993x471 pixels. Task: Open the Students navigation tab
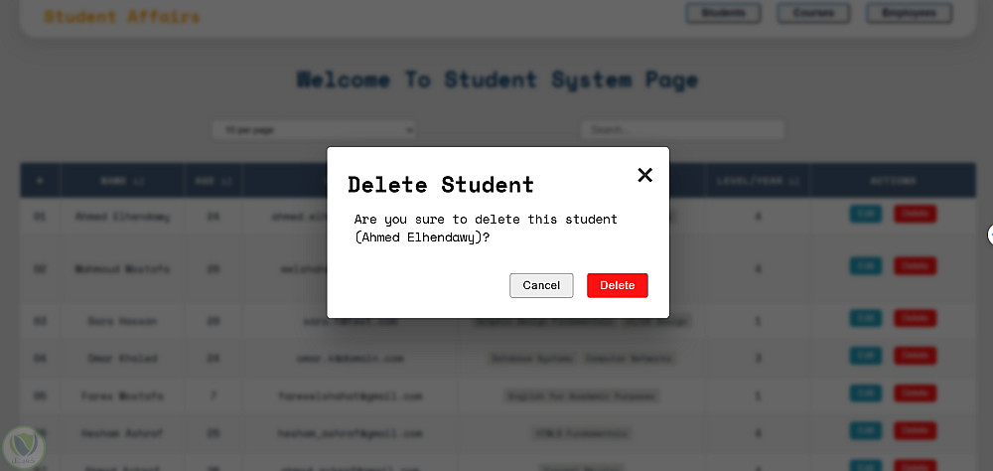(723, 14)
